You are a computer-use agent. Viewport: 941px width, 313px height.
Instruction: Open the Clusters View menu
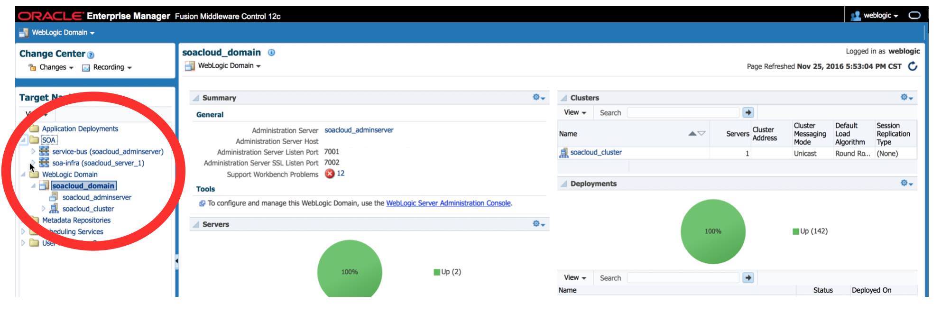point(575,112)
